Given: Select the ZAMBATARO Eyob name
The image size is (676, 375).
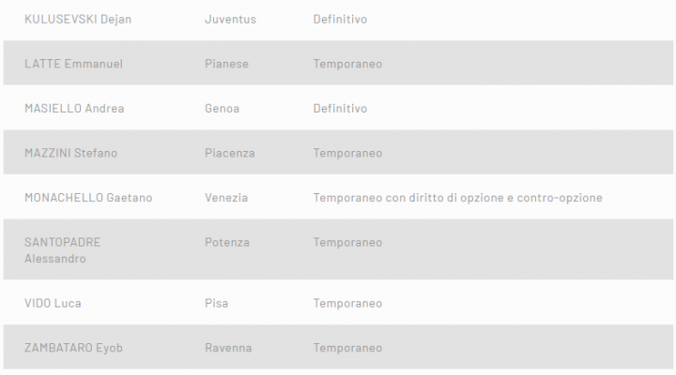Looking at the screenshot, I should coord(73,348).
